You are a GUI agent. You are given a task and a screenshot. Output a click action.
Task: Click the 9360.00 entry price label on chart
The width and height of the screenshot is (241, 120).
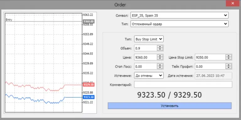[88, 21]
